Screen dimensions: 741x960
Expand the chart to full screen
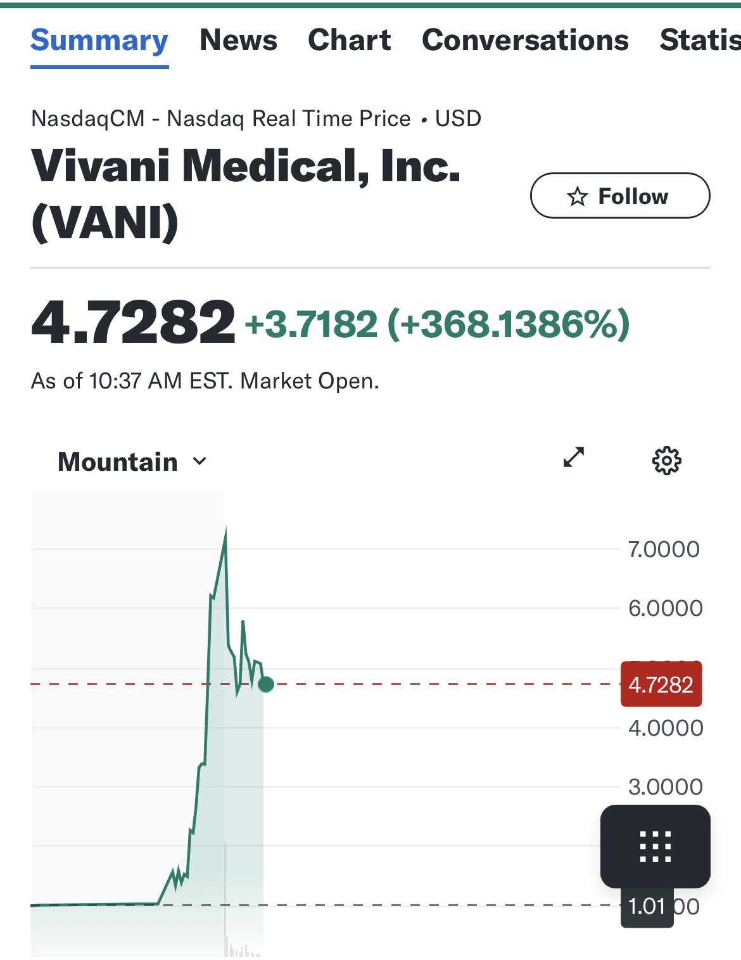[574, 457]
